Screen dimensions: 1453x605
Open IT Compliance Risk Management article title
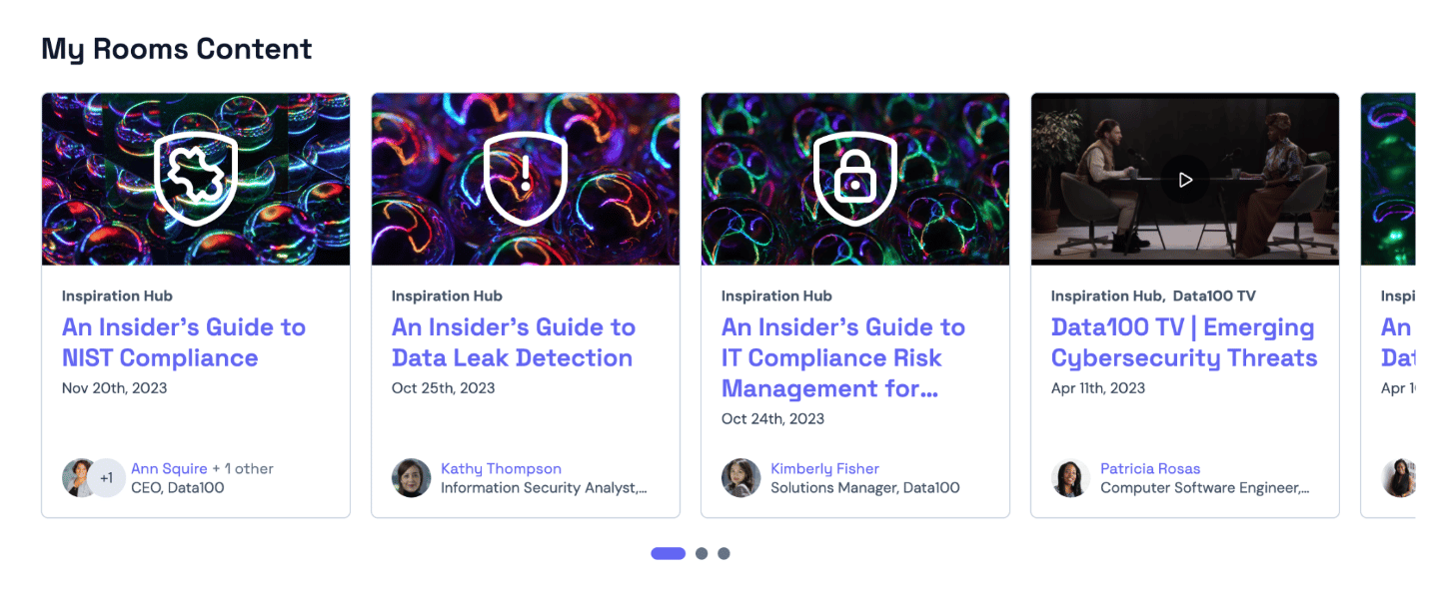843,357
